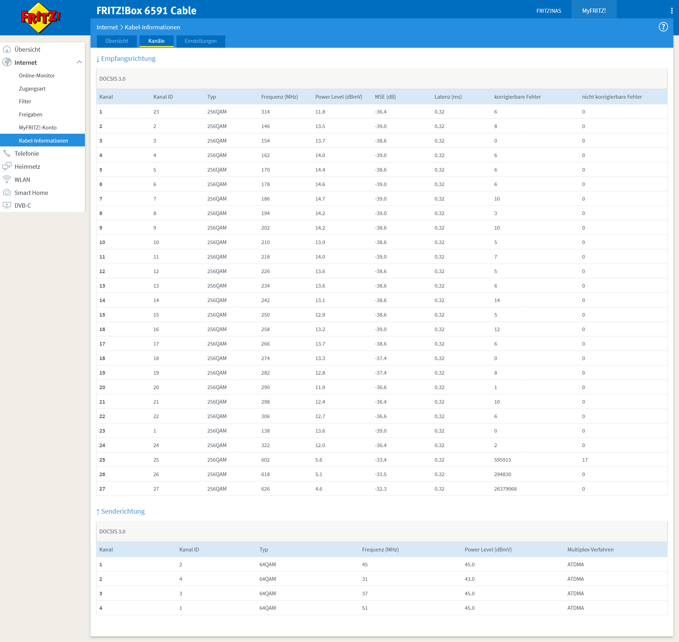Click the DOCSIS 3.0 label above downstream table
The image size is (679, 642).
(112, 79)
